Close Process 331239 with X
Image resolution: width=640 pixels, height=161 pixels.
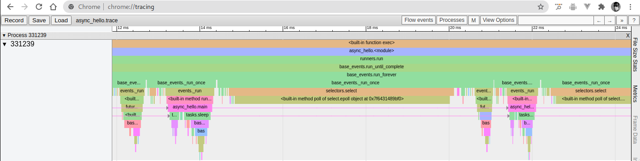tap(627, 35)
